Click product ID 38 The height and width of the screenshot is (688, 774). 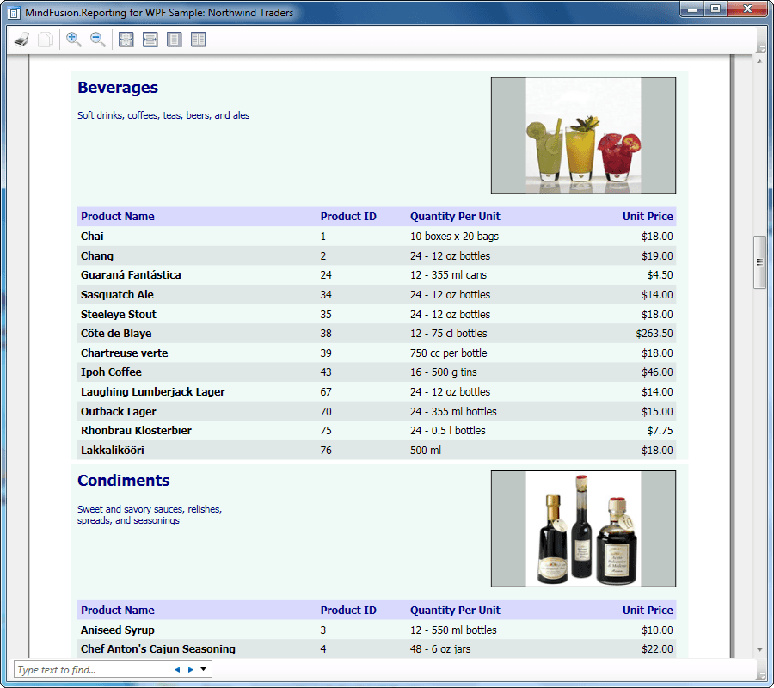coord(326,334)
